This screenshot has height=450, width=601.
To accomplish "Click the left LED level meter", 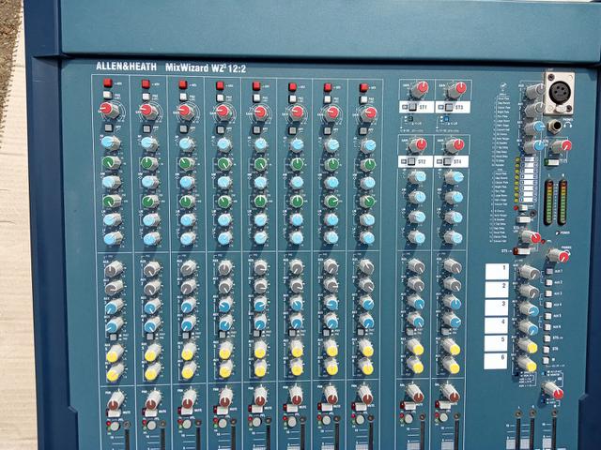I will (x=548, y=202).
